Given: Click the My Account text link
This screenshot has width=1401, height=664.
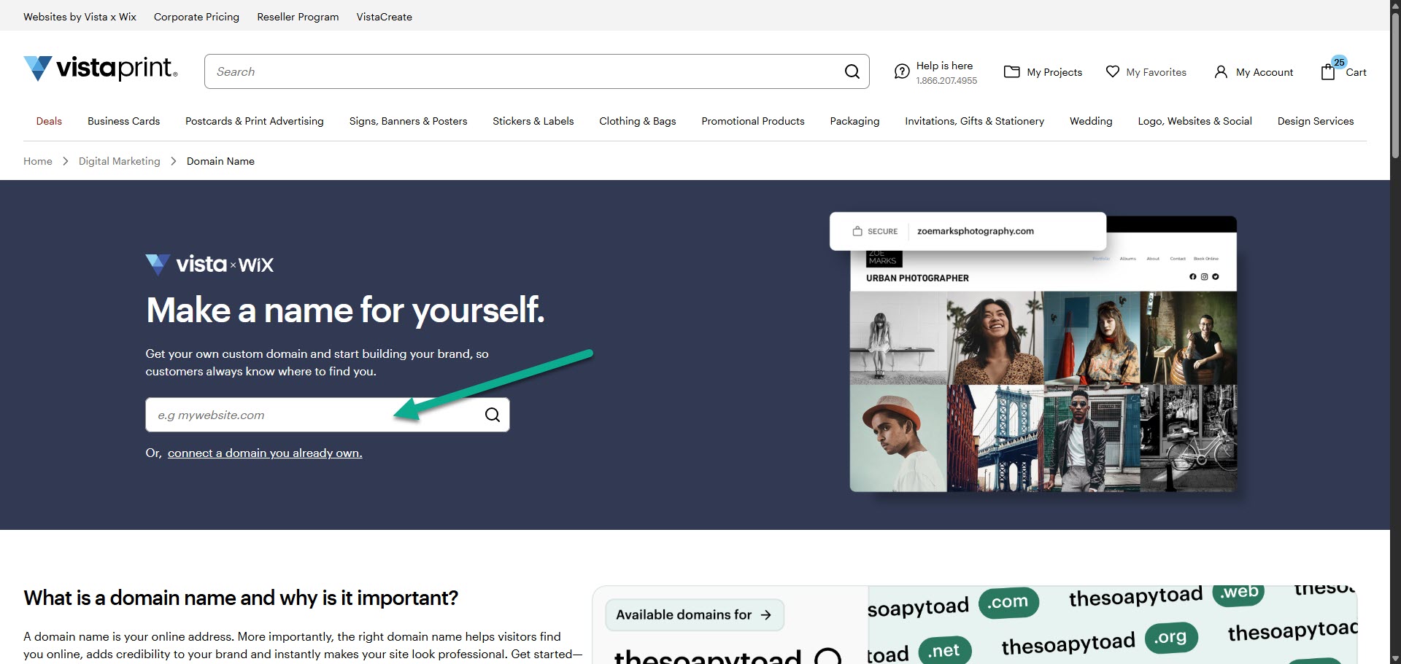Looking at the screenshot, I should [1265, 72].
